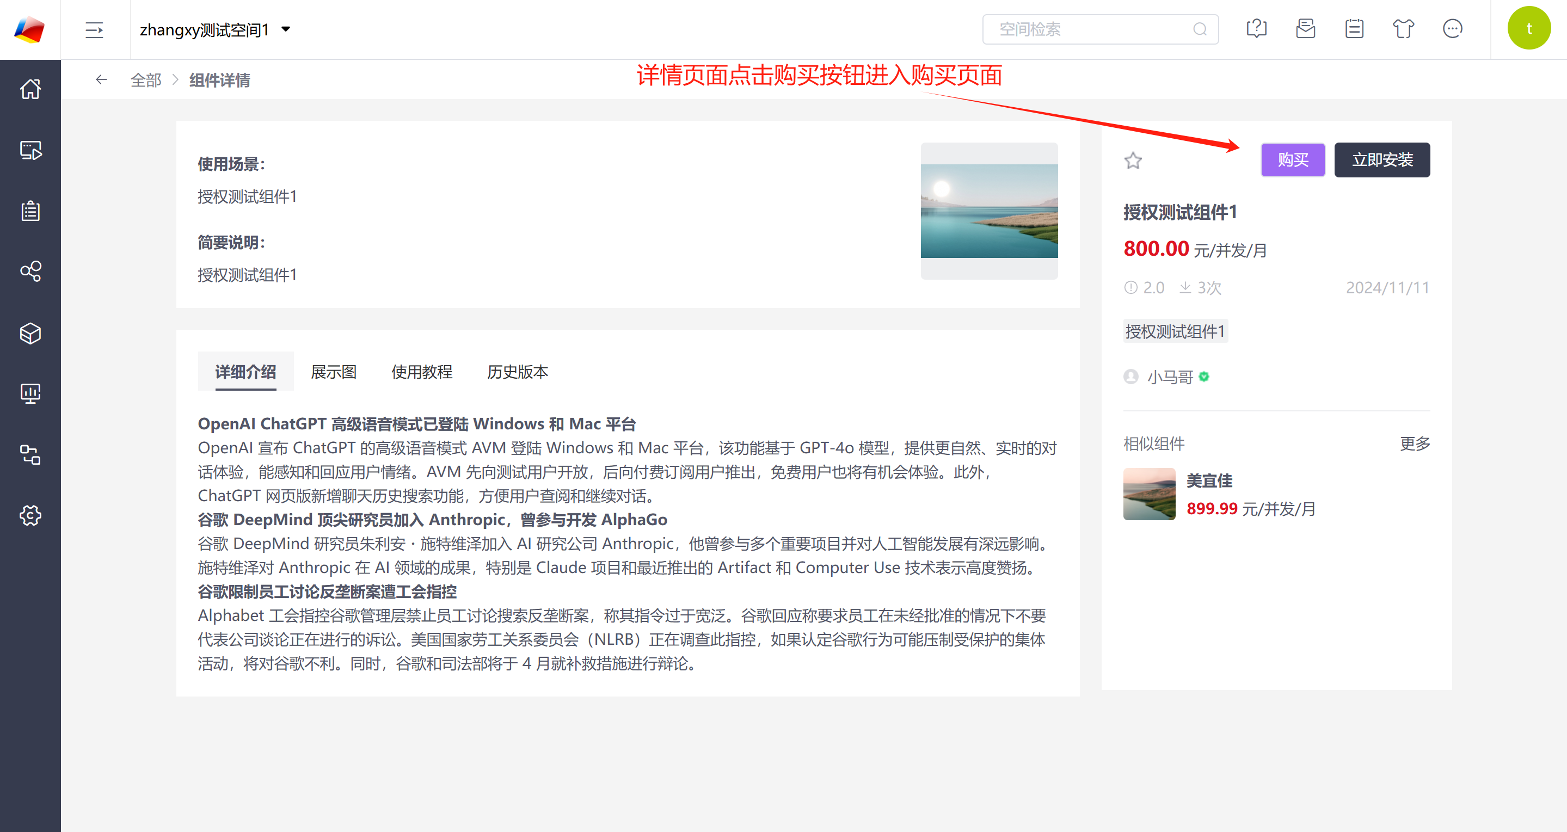The image size is (1567, 832).
Task: Collapse the sidebar menu toggle icon
Action: tap(94, 30)
